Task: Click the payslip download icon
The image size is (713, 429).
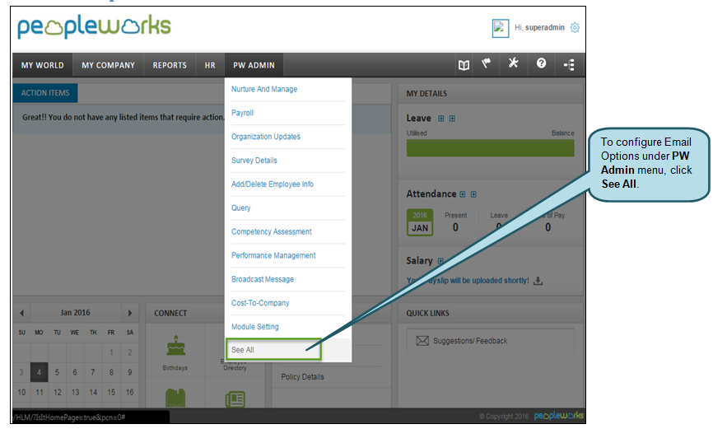Action: [x=538, y=281]
